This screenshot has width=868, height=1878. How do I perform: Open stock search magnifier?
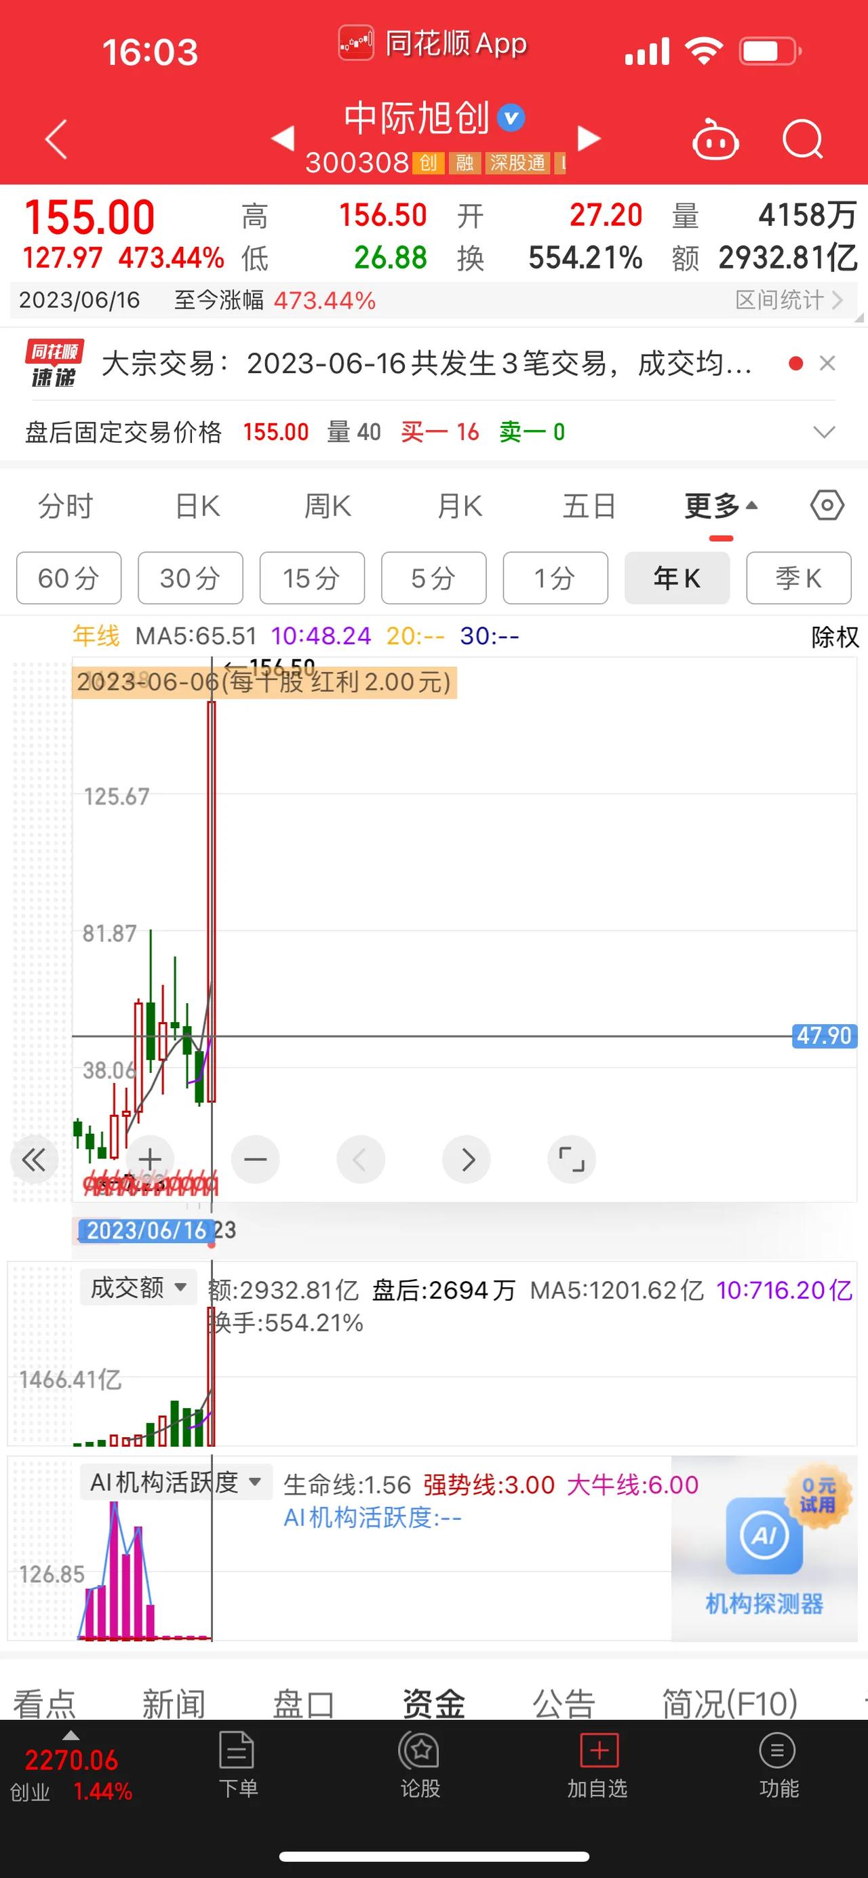click(802, 138)
